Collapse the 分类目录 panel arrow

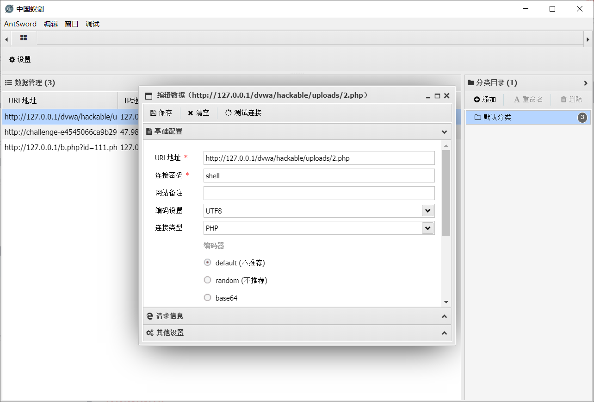(x=585, y=83)
